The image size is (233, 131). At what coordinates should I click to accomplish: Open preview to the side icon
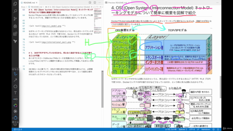[90, 3]
